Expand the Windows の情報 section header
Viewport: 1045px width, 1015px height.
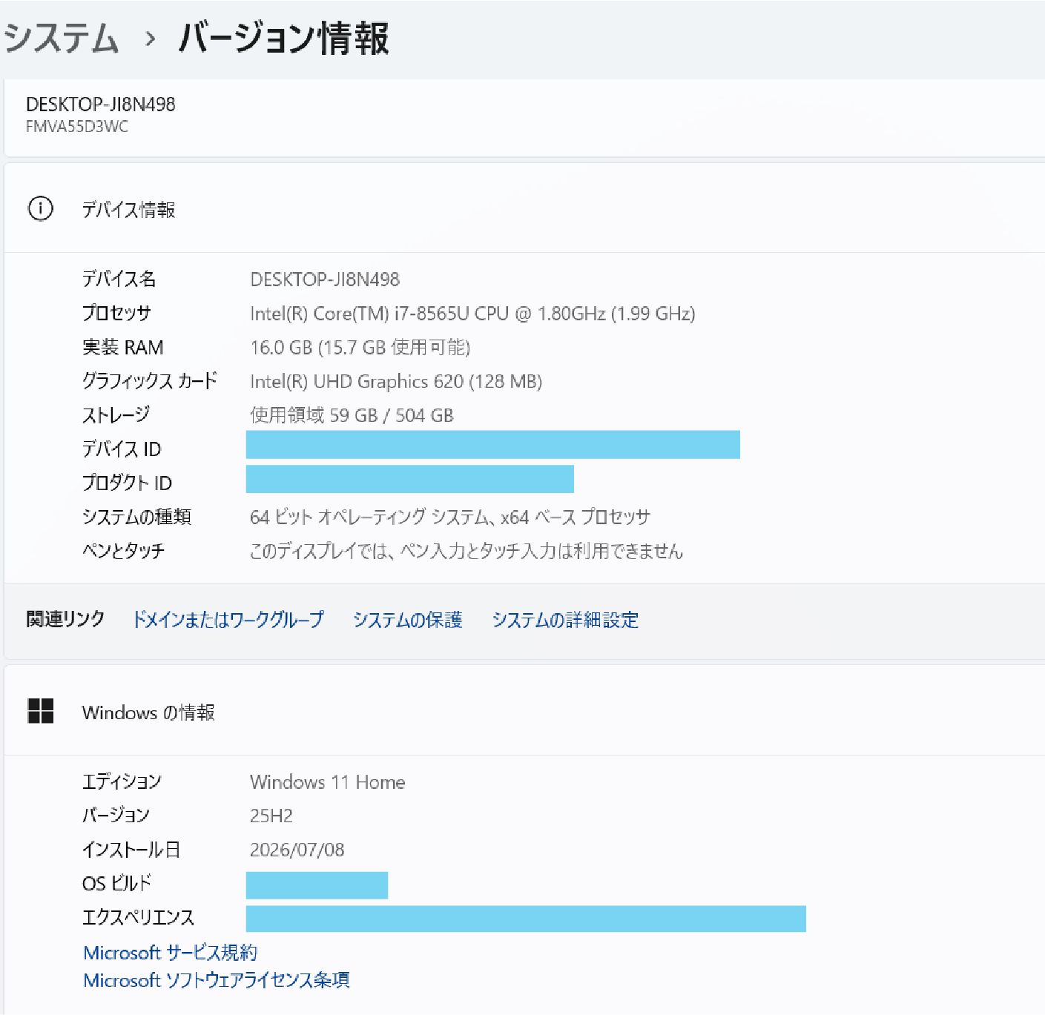click(x=524, y=711)
